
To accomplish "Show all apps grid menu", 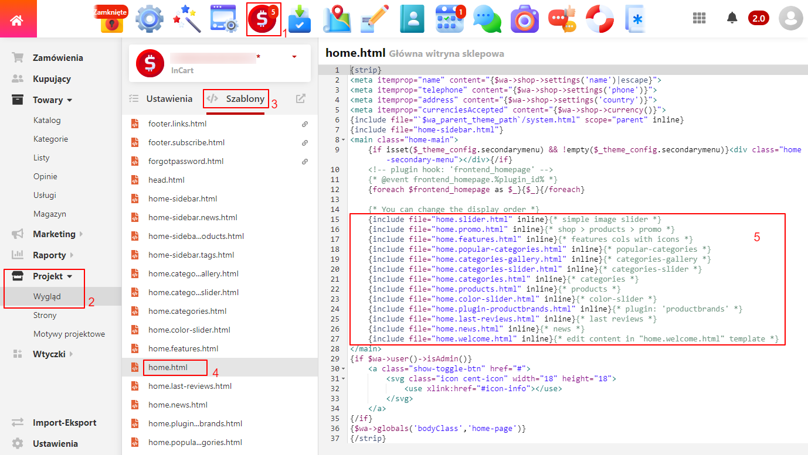I will tap(699, 18).
